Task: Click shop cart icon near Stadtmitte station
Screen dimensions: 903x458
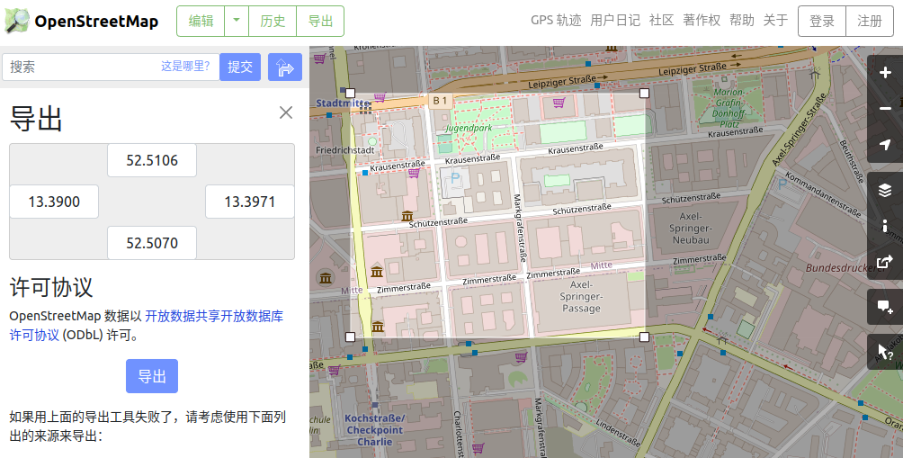Action: [x=380, y=97]
